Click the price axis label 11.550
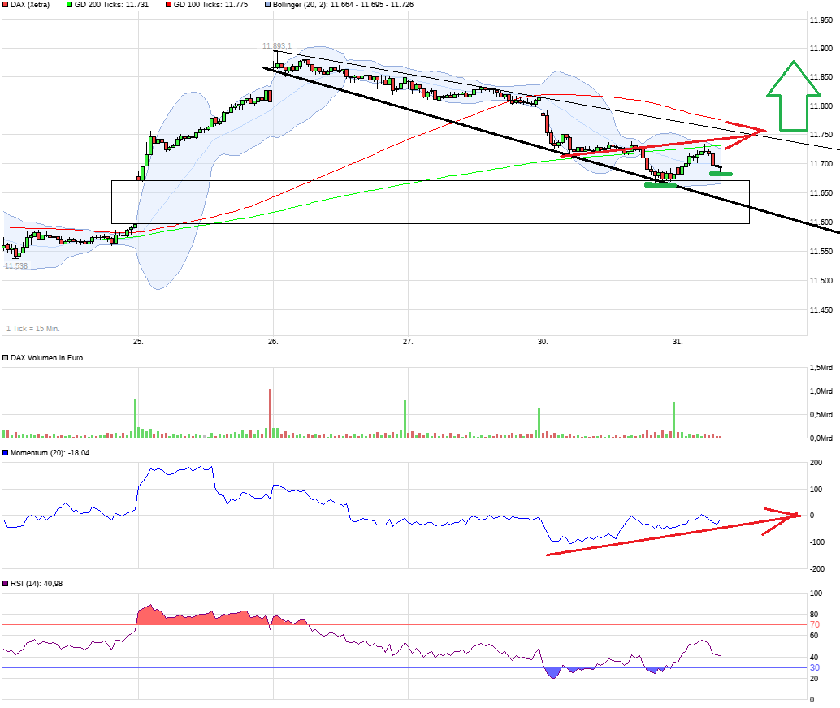 [x=821, y=251]
